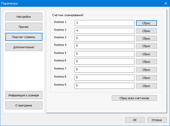Reset the Кнопка 9 counter
The height and width of the screenshot is (126, 170).
pos(146,86)
